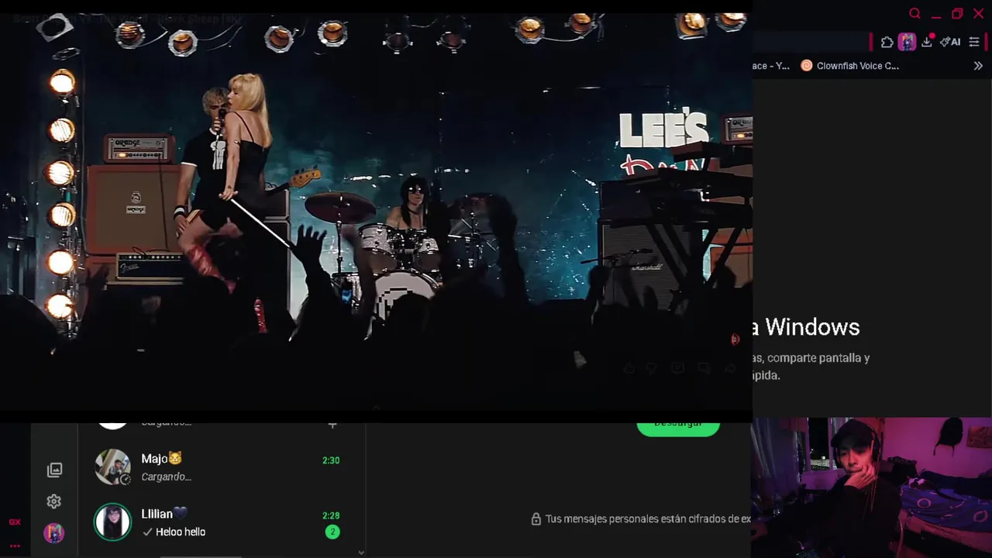Restore down the browser window
The image size is (992, 558).
957,14
